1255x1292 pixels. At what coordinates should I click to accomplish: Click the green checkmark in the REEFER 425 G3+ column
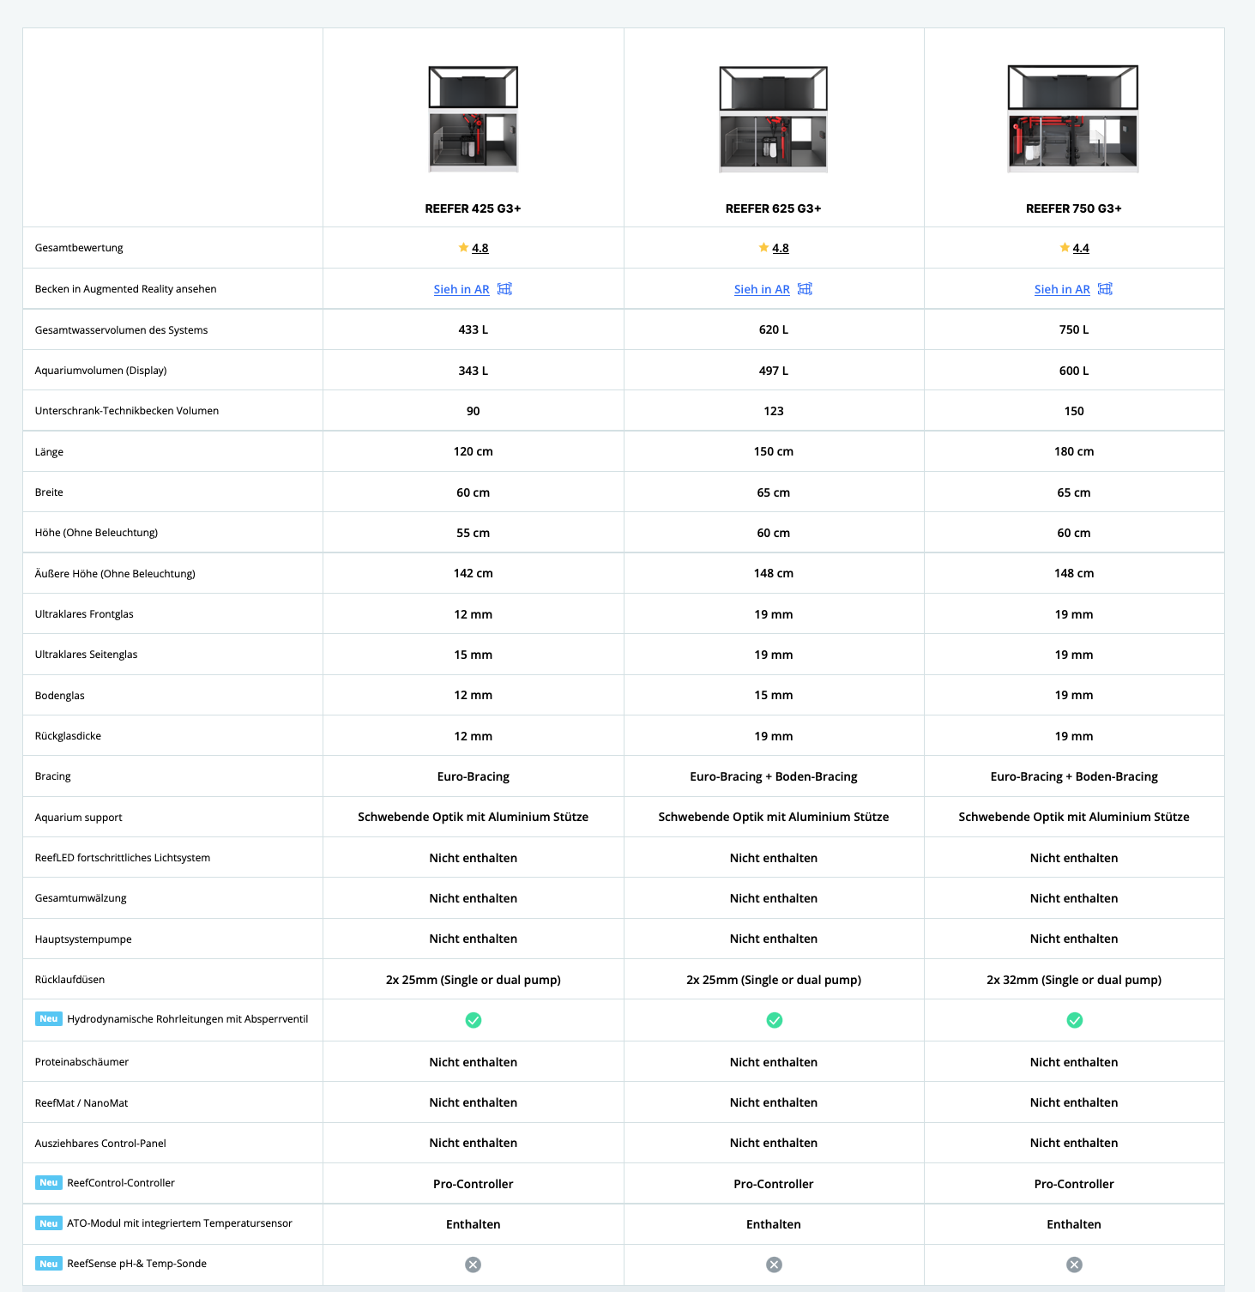coord(474,1020)
